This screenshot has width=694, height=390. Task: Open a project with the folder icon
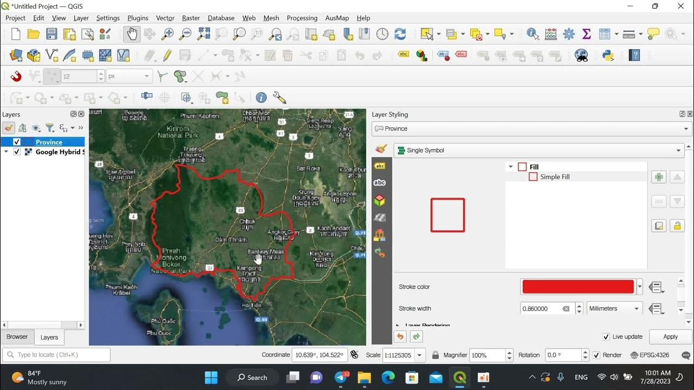[34, 34]
